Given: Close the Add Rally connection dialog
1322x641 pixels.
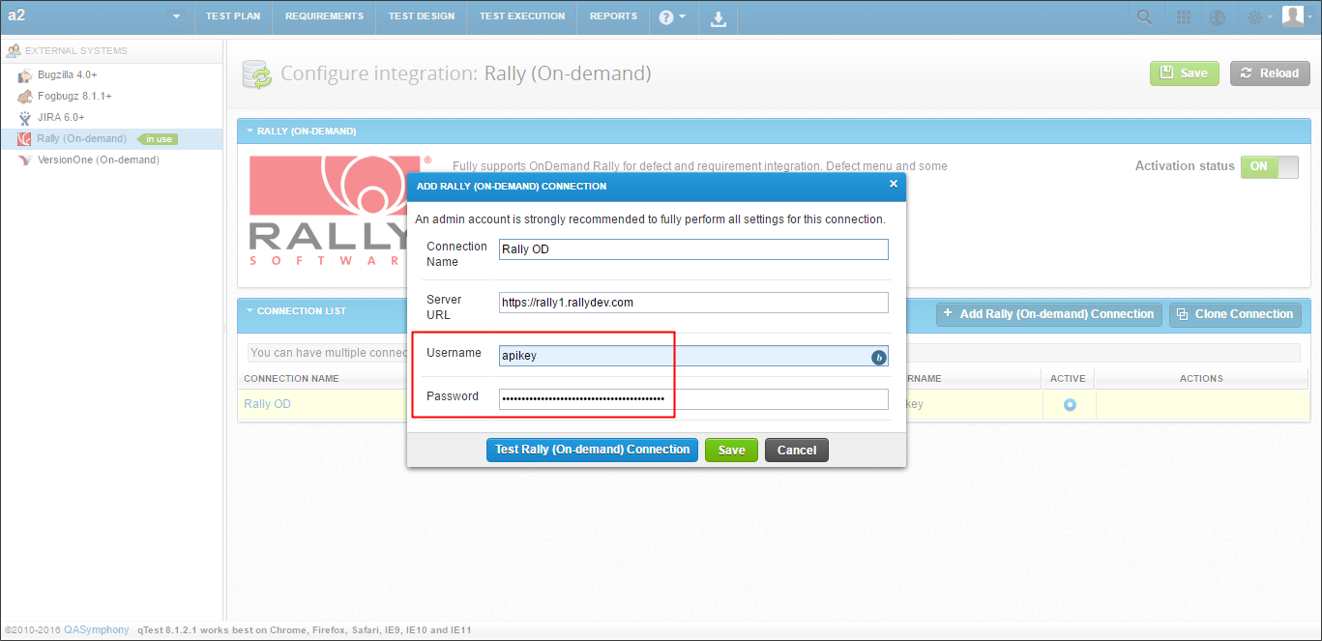Looking at the screenshot, I should [x=894, y=184].
